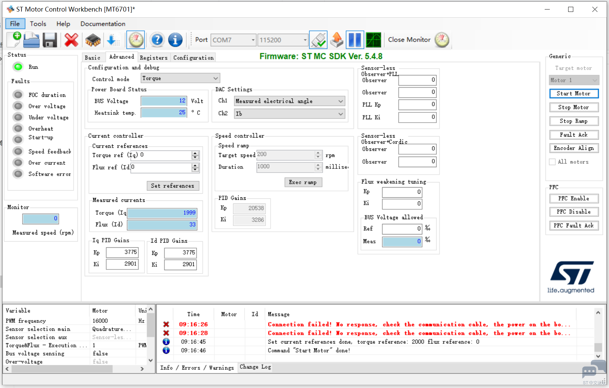Image resolution: width=609 pixels, height=388 pixels.
Task: Open the COM7 port dropdown
Action: [233, 40]
